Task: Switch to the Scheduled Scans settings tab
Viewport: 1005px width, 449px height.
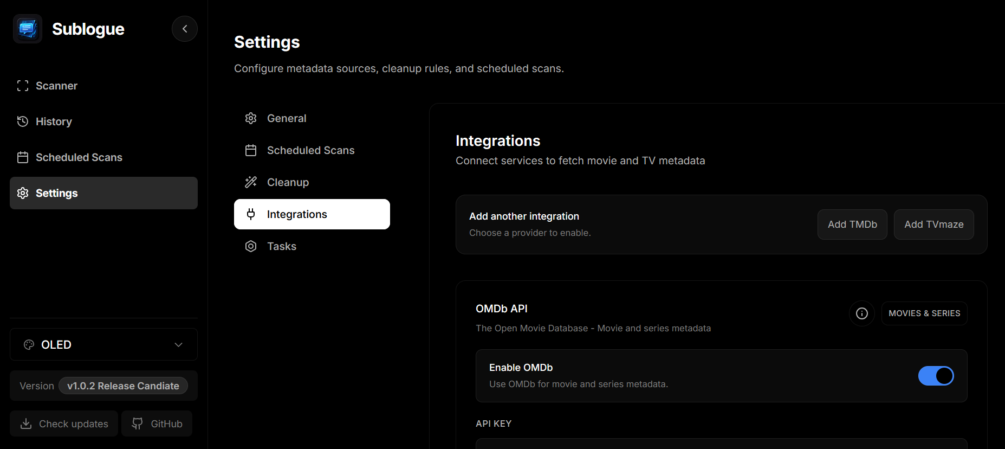Action: [x=312, y=150]
